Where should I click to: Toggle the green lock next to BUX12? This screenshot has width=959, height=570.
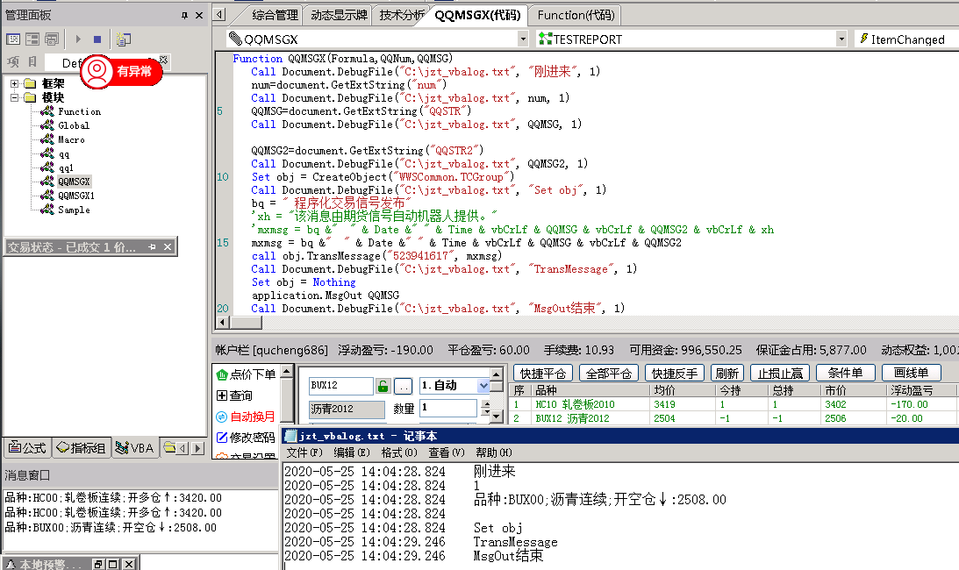click(x=383, y=386)
